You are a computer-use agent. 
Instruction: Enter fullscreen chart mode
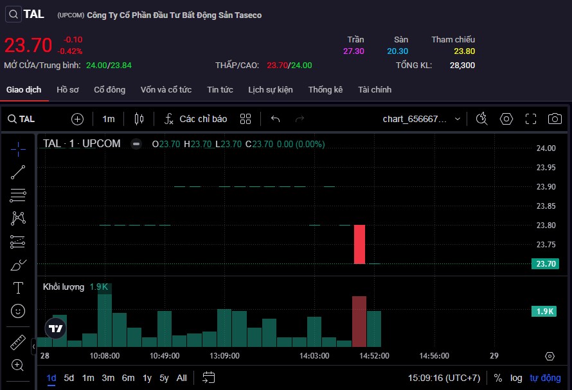[530, 119]
